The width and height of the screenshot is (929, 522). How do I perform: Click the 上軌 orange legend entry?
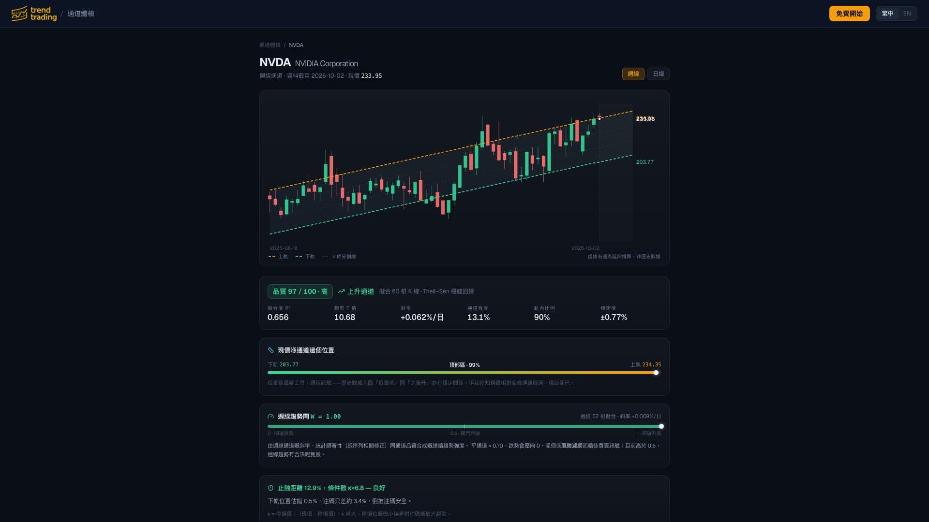pyautogui.click(x=278, y=257)
